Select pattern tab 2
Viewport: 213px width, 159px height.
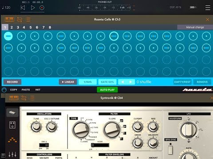[x=12, y=27]
